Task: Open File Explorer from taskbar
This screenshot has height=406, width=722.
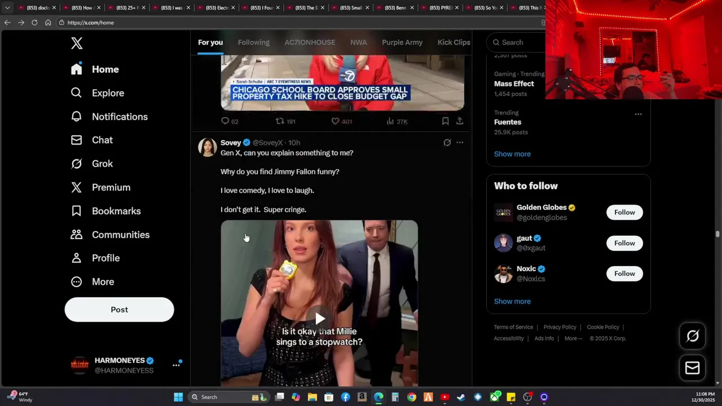Action: pyautogui.click(x=312, y=397)
